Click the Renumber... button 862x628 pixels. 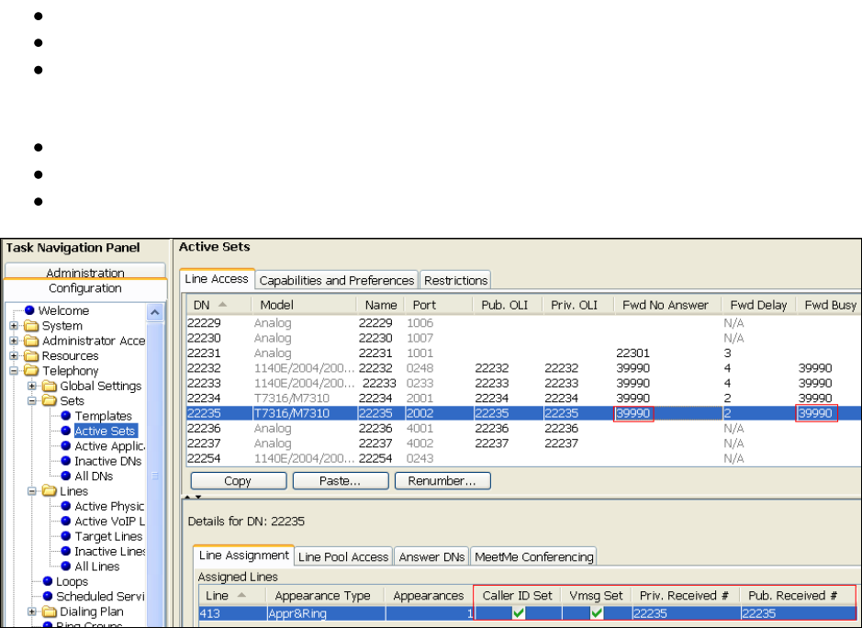(442, 480)
